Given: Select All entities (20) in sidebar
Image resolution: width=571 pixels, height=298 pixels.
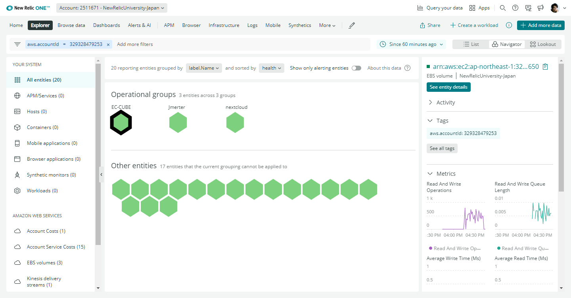Looking at the screenshot, I should point(51,80).
